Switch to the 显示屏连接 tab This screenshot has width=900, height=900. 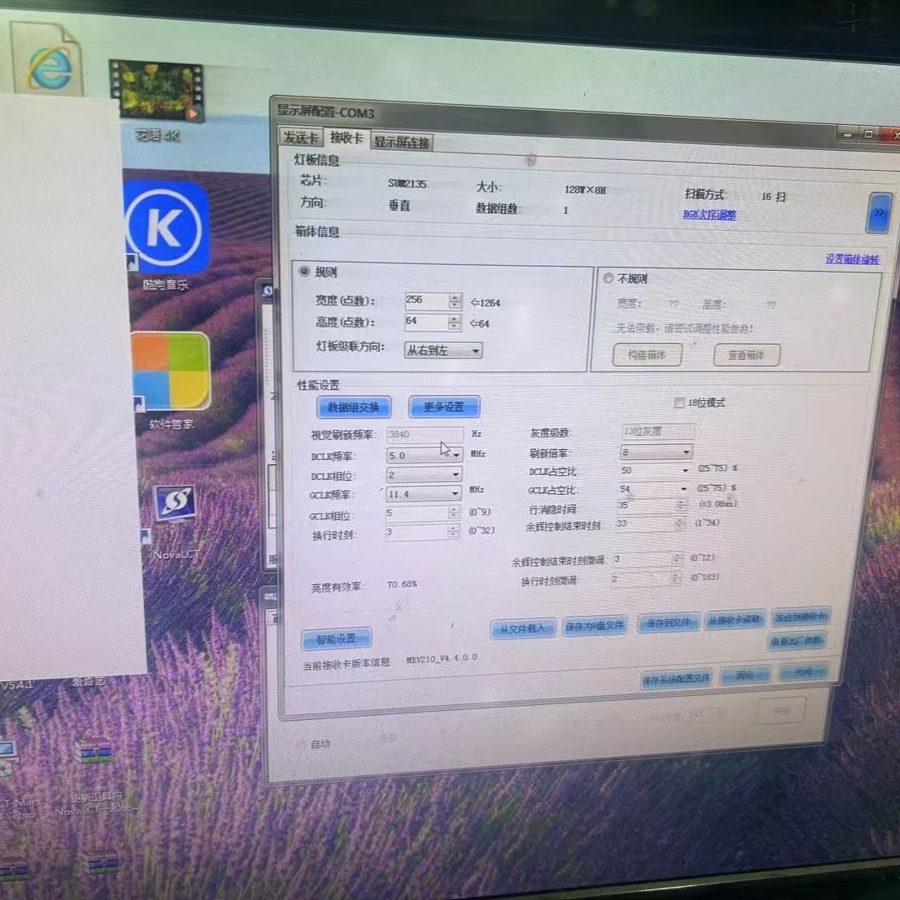[x=402, y=142]
